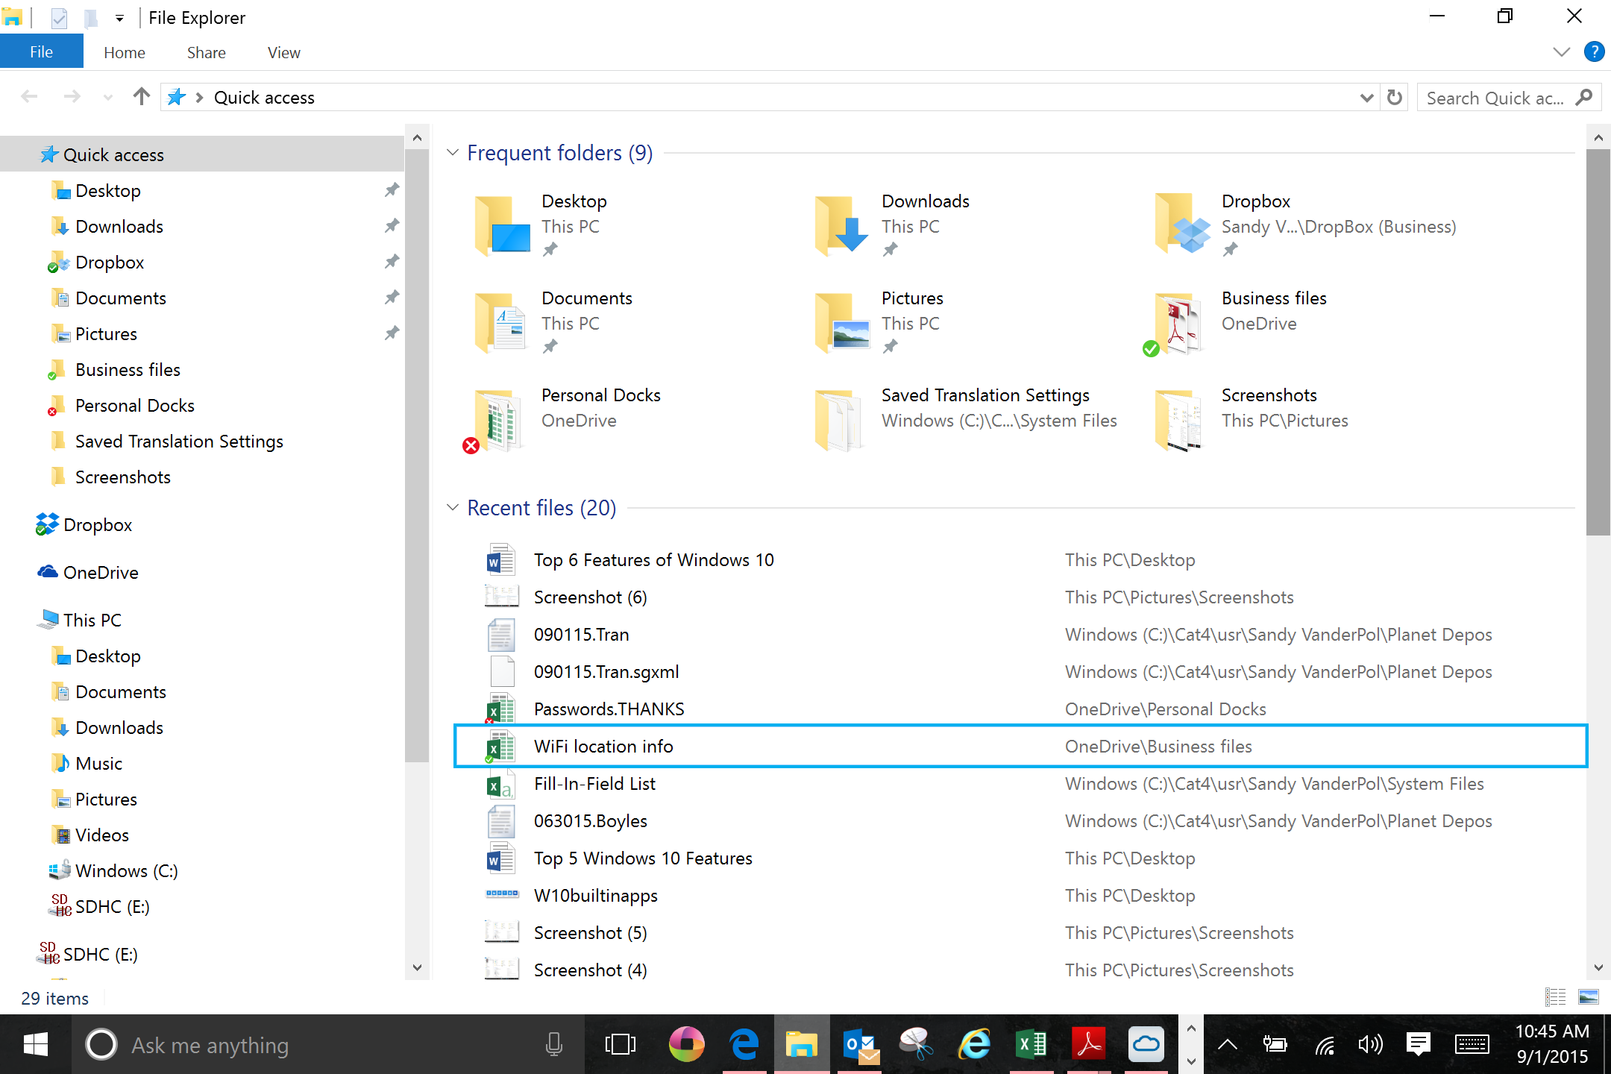Open the Personal Docks folder icon
The height and width of the screenshot is (1074, 1611).
tap(494, 421)
